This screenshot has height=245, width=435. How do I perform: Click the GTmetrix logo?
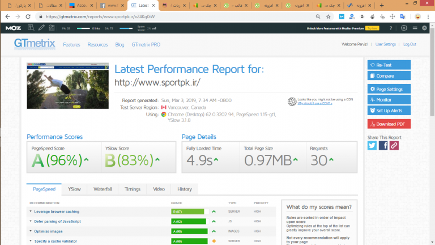click(35, 44)
